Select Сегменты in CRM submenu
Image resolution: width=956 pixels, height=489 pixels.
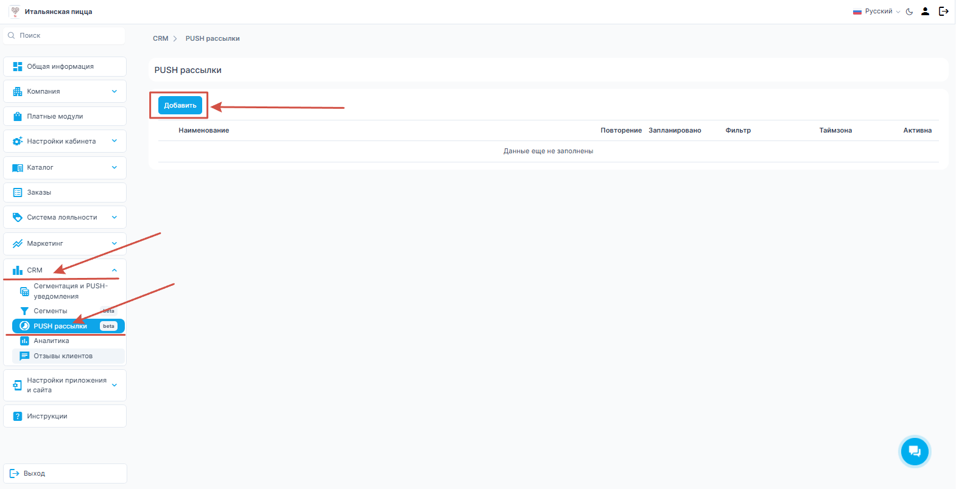pyautogui.click(x=51, y=311)
